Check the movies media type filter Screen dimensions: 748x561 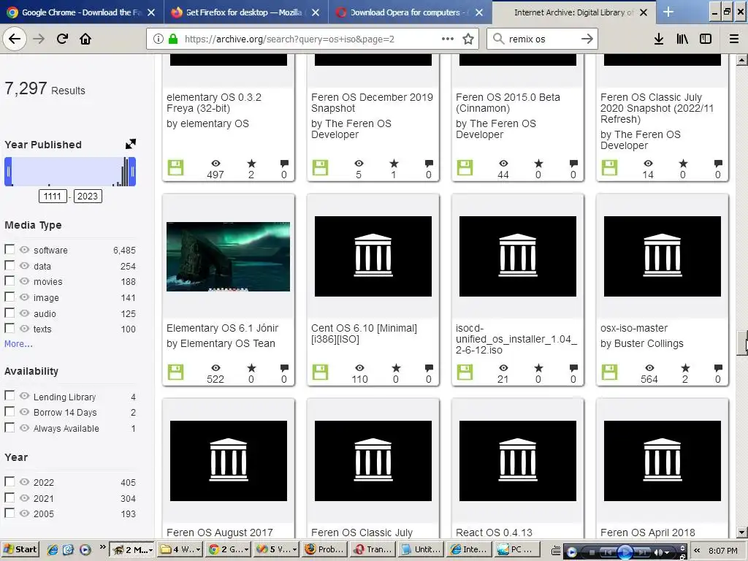9,280
